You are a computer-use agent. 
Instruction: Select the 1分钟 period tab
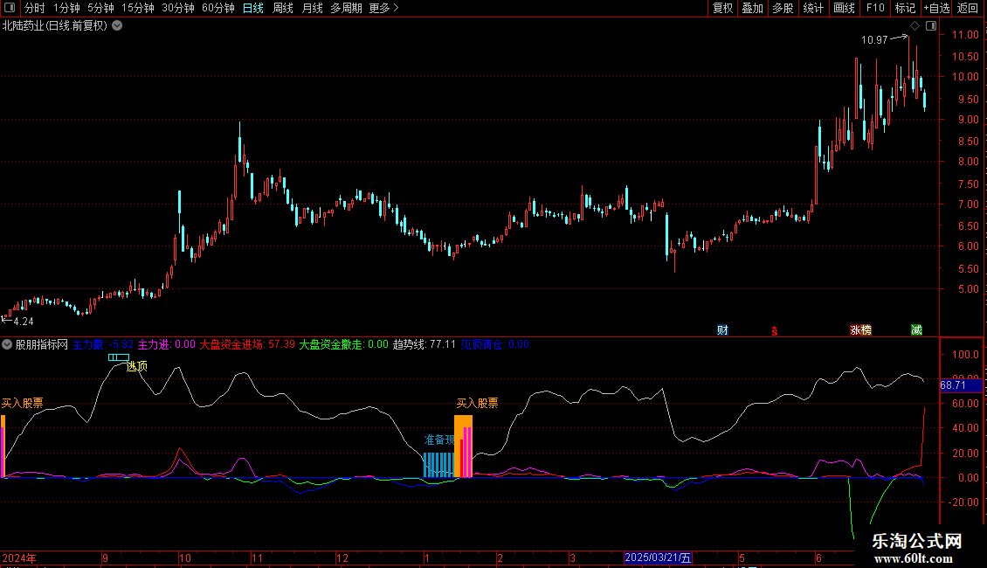(66, 8)
